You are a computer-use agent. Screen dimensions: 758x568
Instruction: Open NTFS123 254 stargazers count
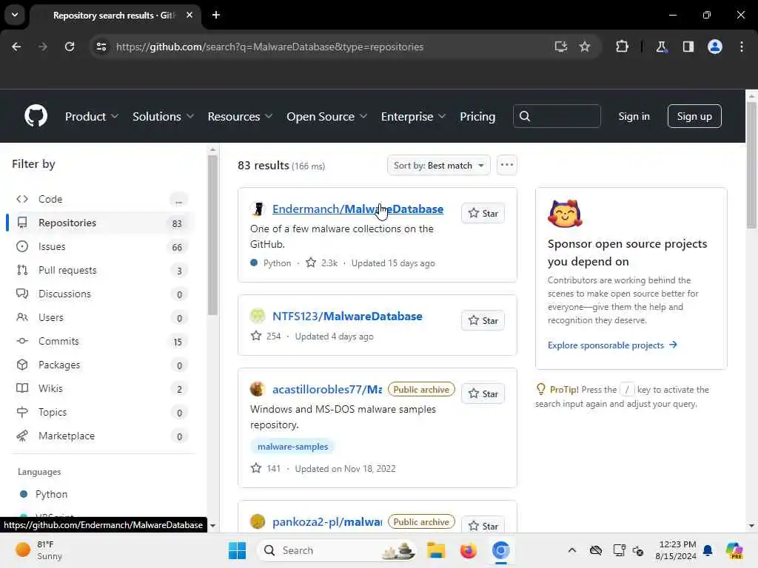266,336
